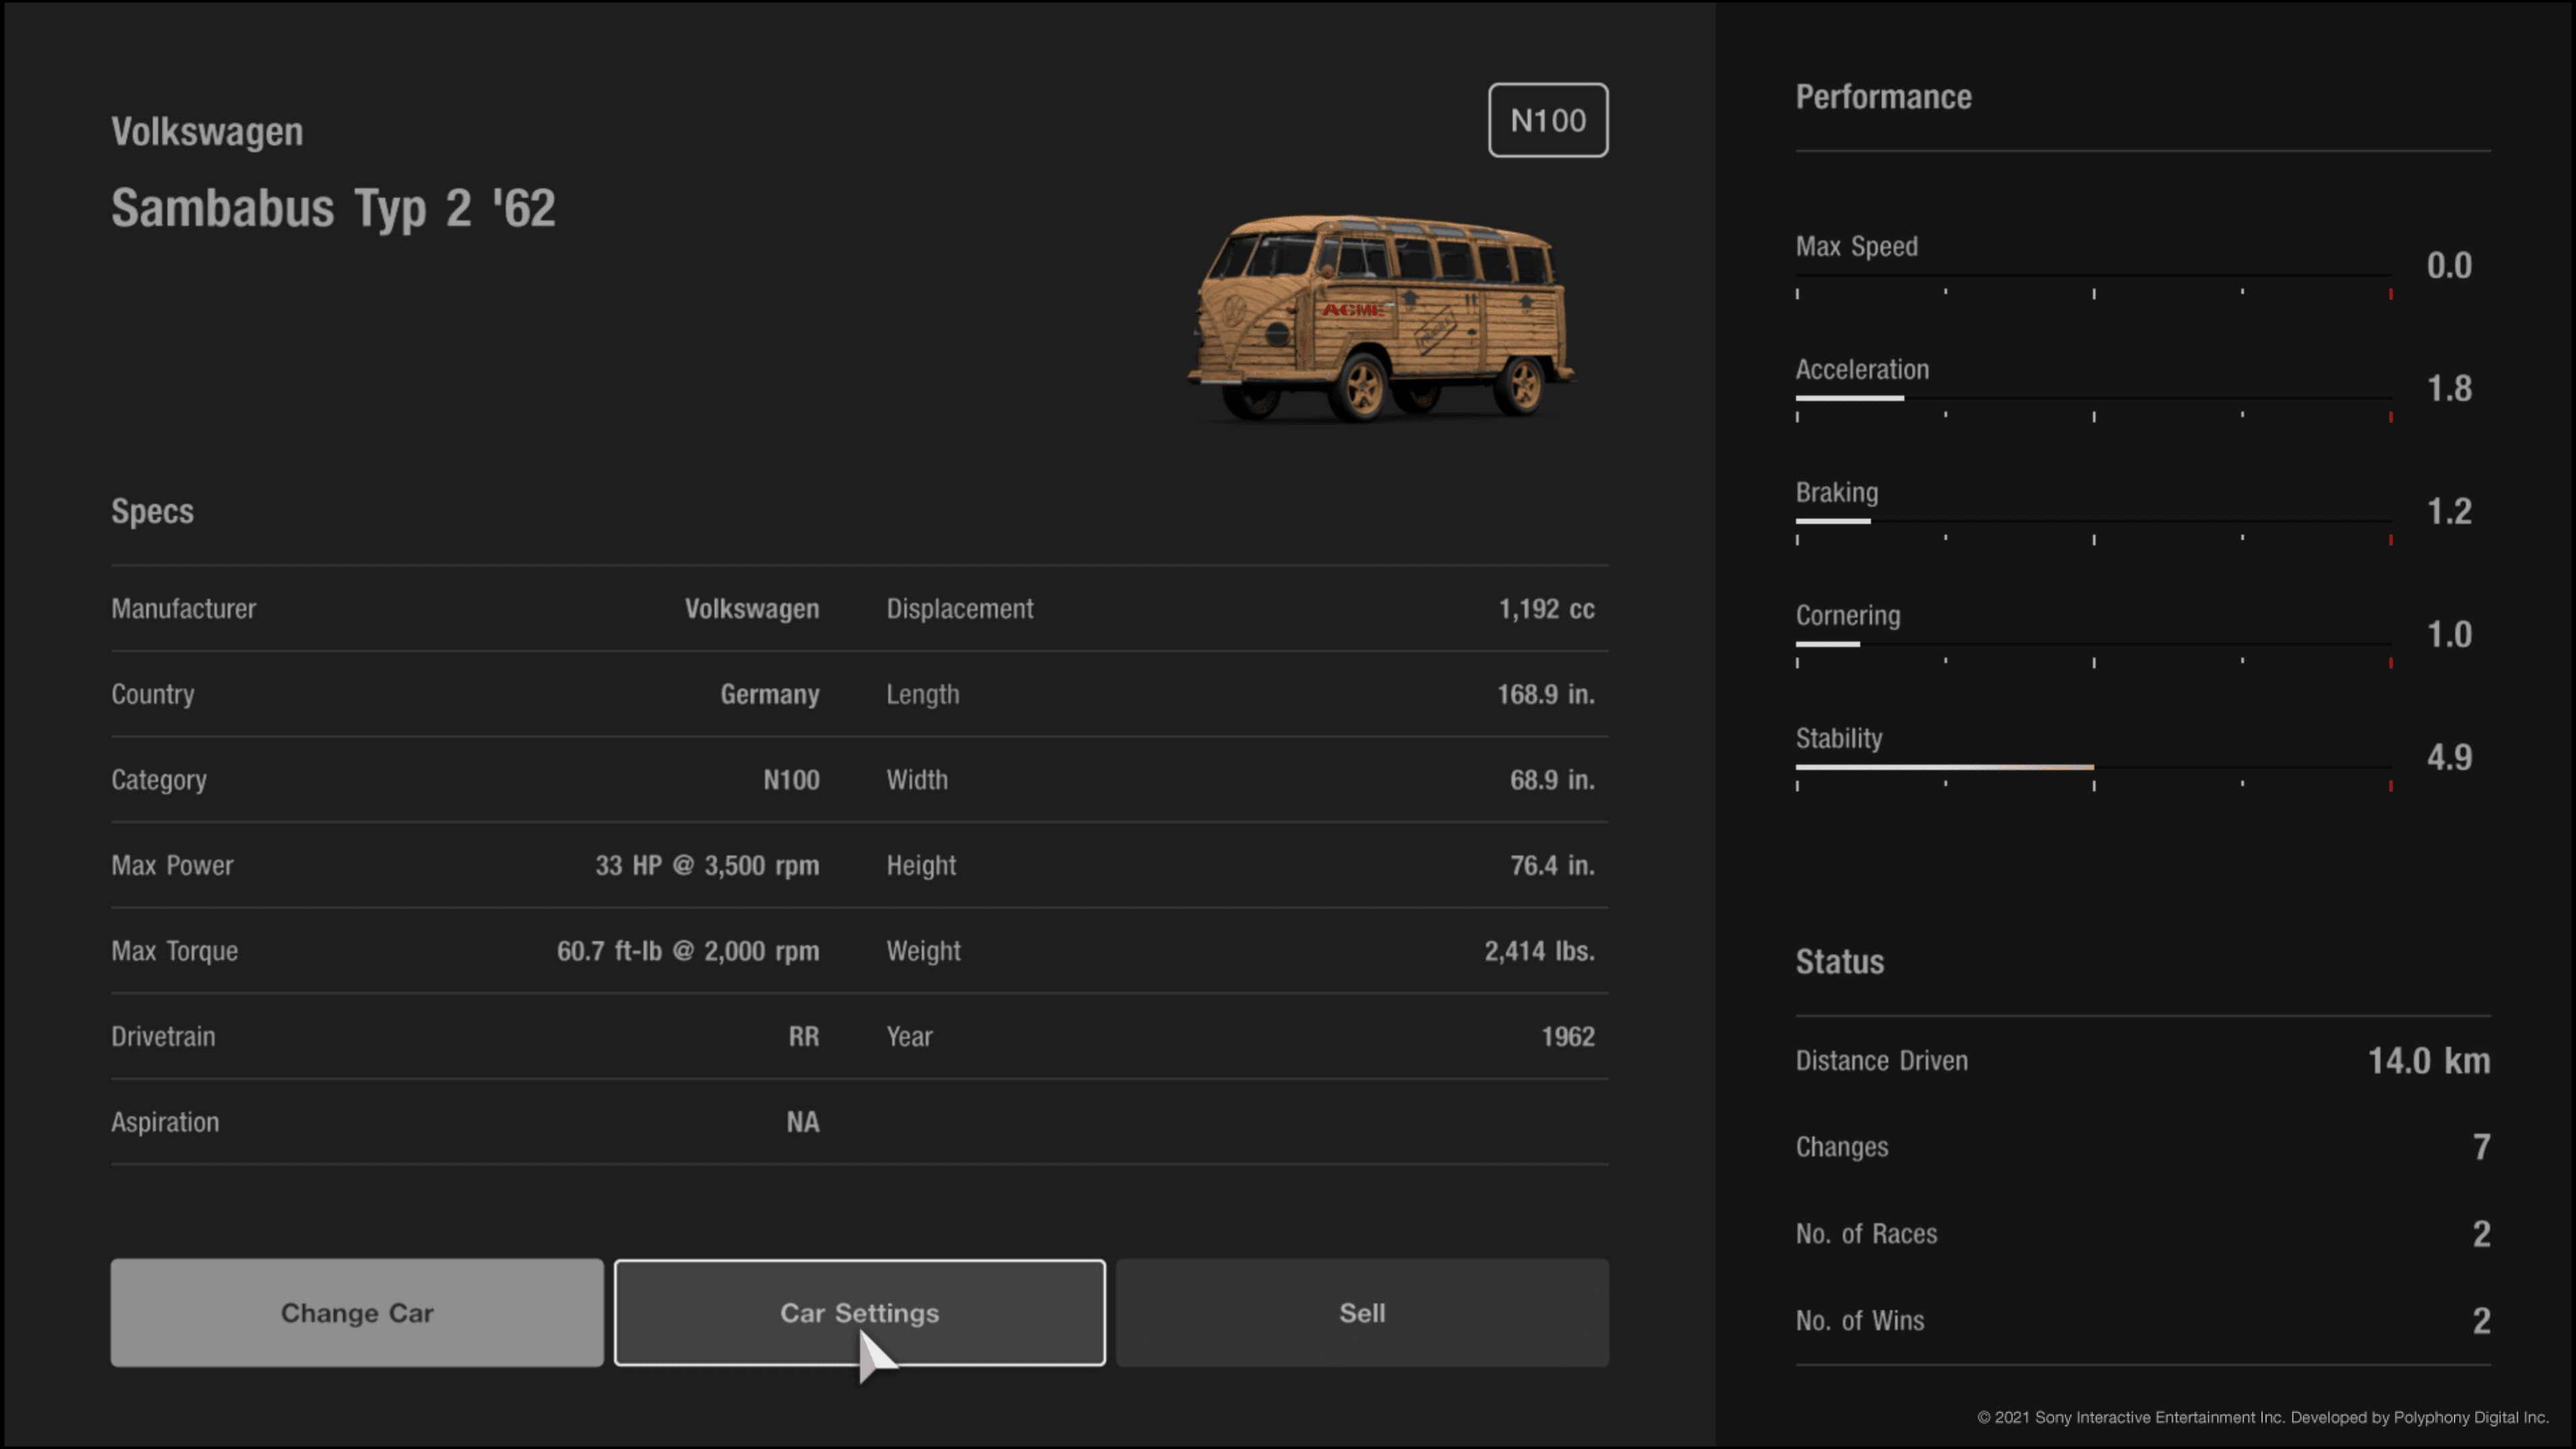Click the Weight value '2,414 lbs.'
The image size is (2576, 1449).
1540,951
